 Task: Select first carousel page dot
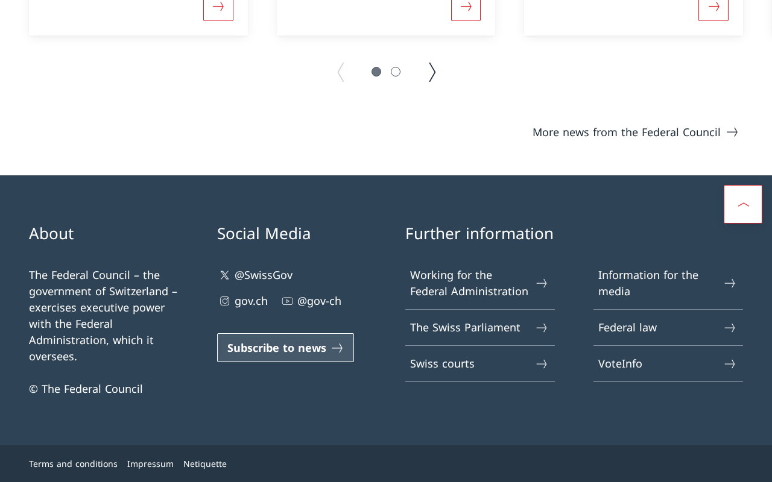(x=376, y=72)
